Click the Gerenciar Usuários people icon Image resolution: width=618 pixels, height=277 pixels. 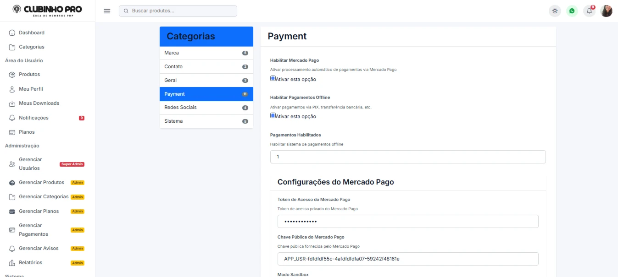(12, 164)
